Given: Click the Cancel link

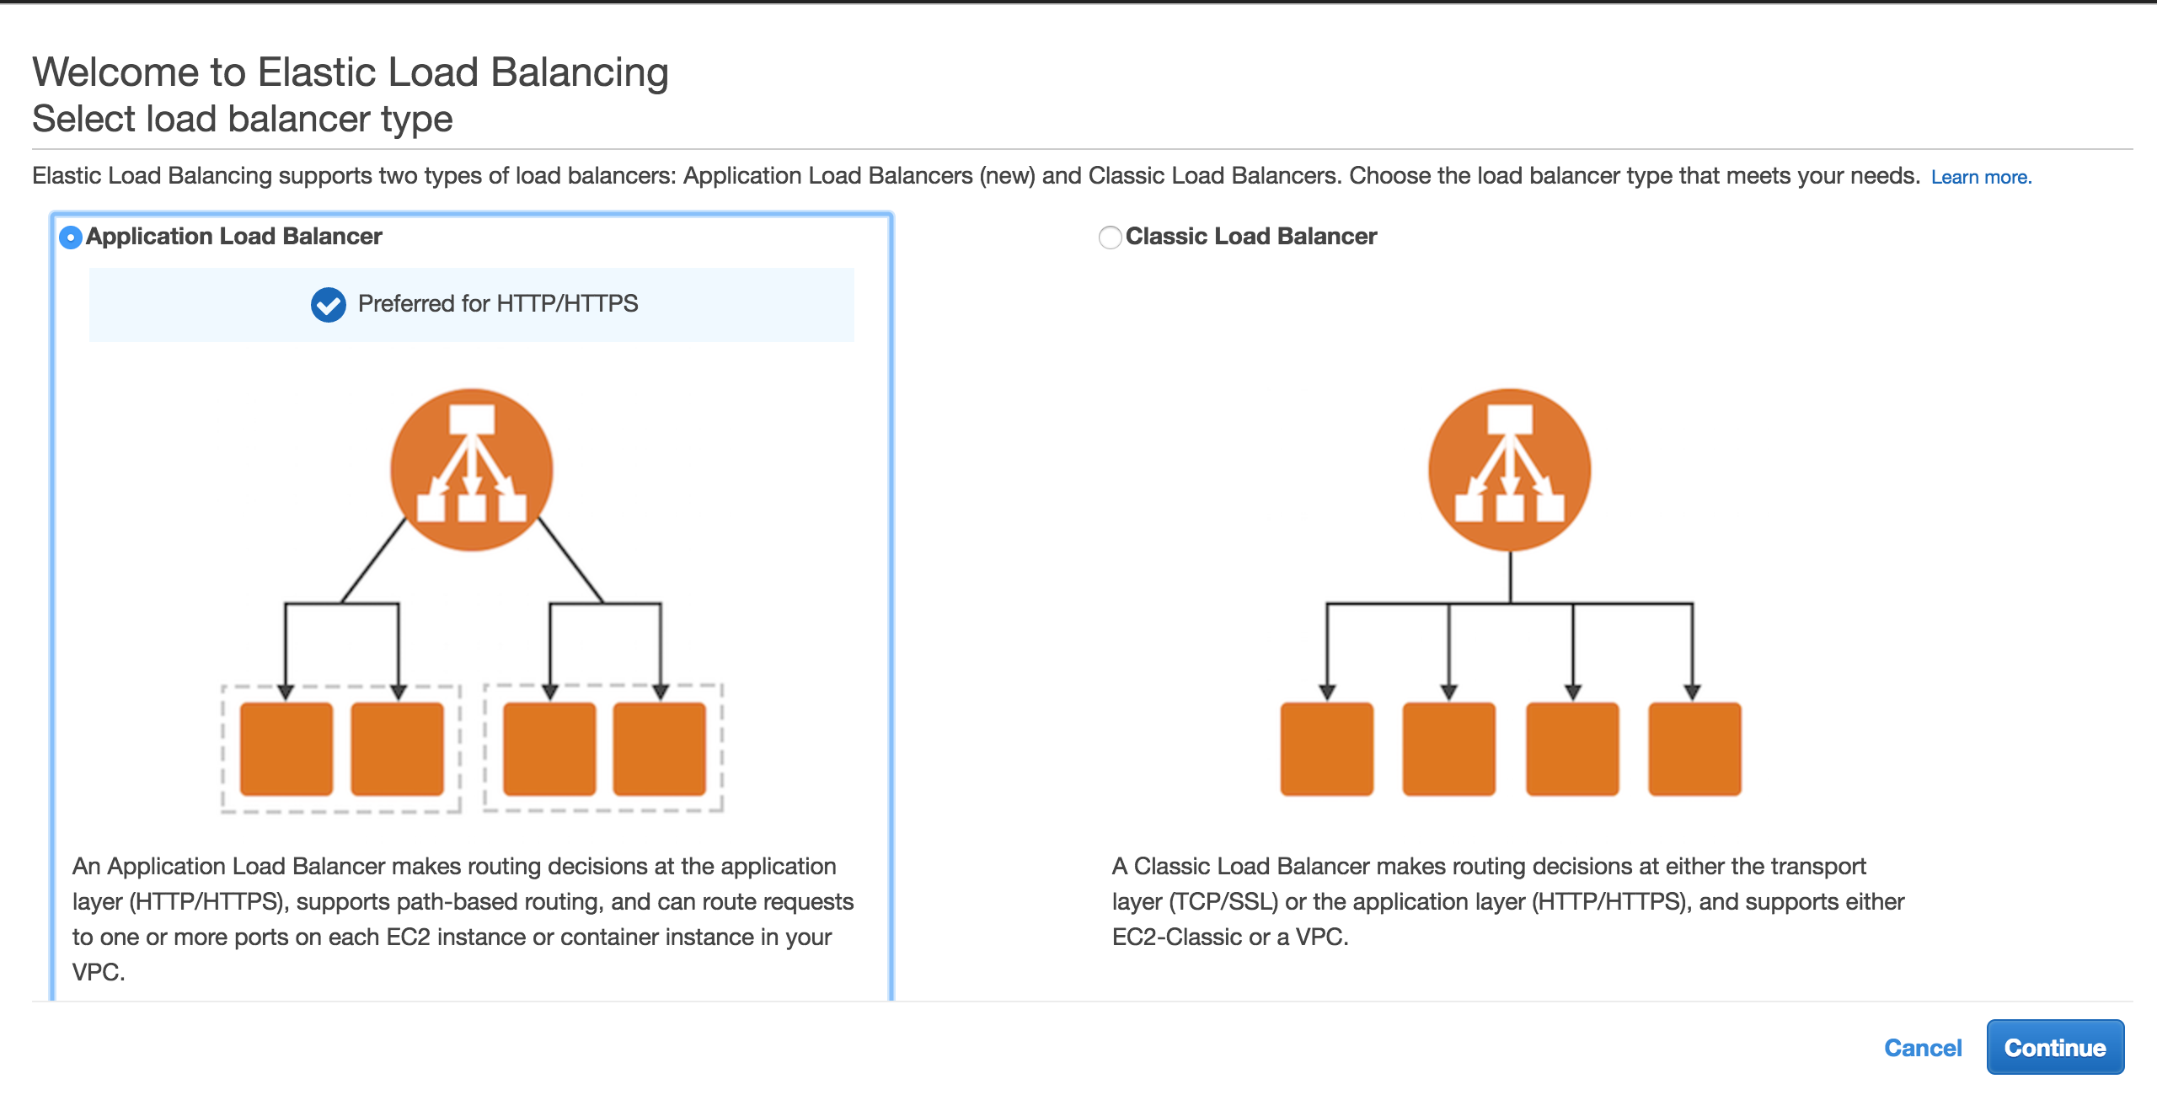Looking at the screenshot, I should coord(1923,1048).
